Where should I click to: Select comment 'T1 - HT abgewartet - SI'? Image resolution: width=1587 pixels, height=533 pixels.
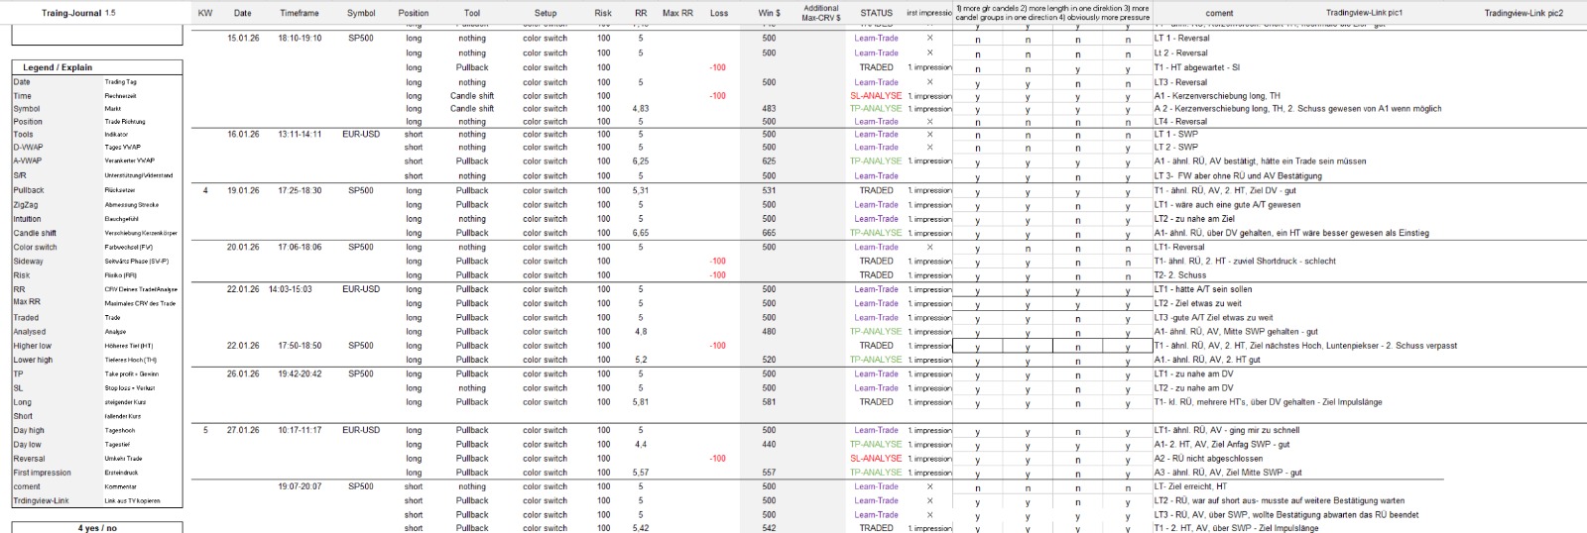[1197, 67]
